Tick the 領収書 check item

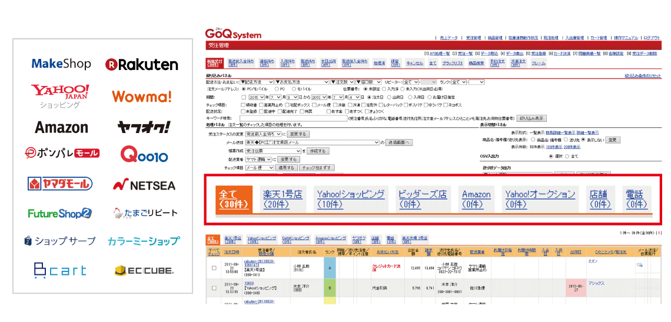[243, 105]
